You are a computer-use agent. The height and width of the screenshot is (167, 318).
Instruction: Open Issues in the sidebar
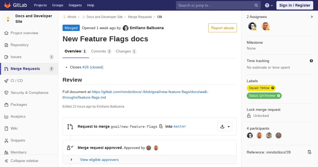(x=16, y=57)
